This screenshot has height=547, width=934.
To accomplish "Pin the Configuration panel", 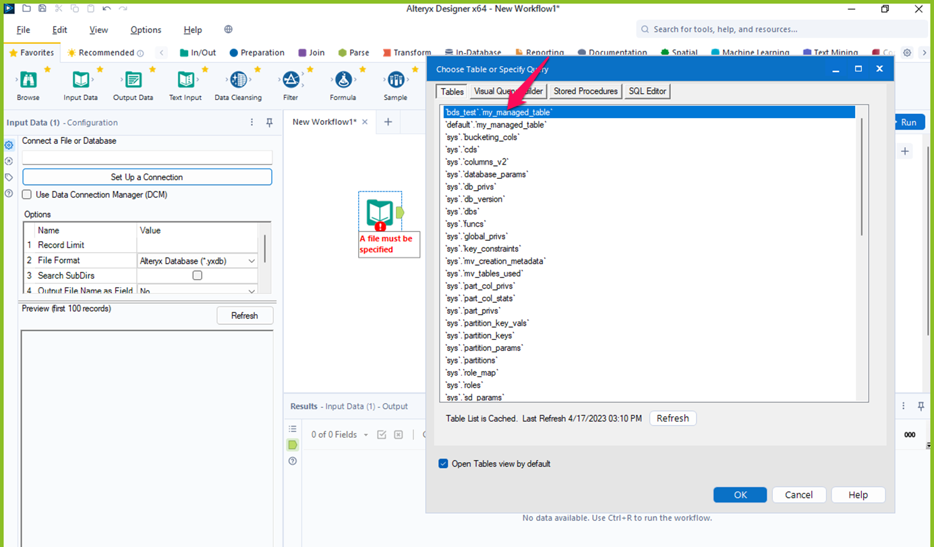I will [269, 123].
